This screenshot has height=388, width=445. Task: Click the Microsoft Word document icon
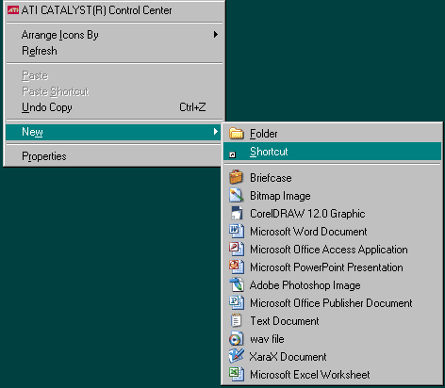237,231
